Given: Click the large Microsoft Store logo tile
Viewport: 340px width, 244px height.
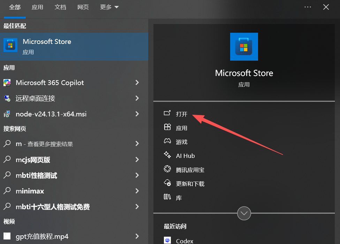Looking at the screenshot, I should coord(244,47).
